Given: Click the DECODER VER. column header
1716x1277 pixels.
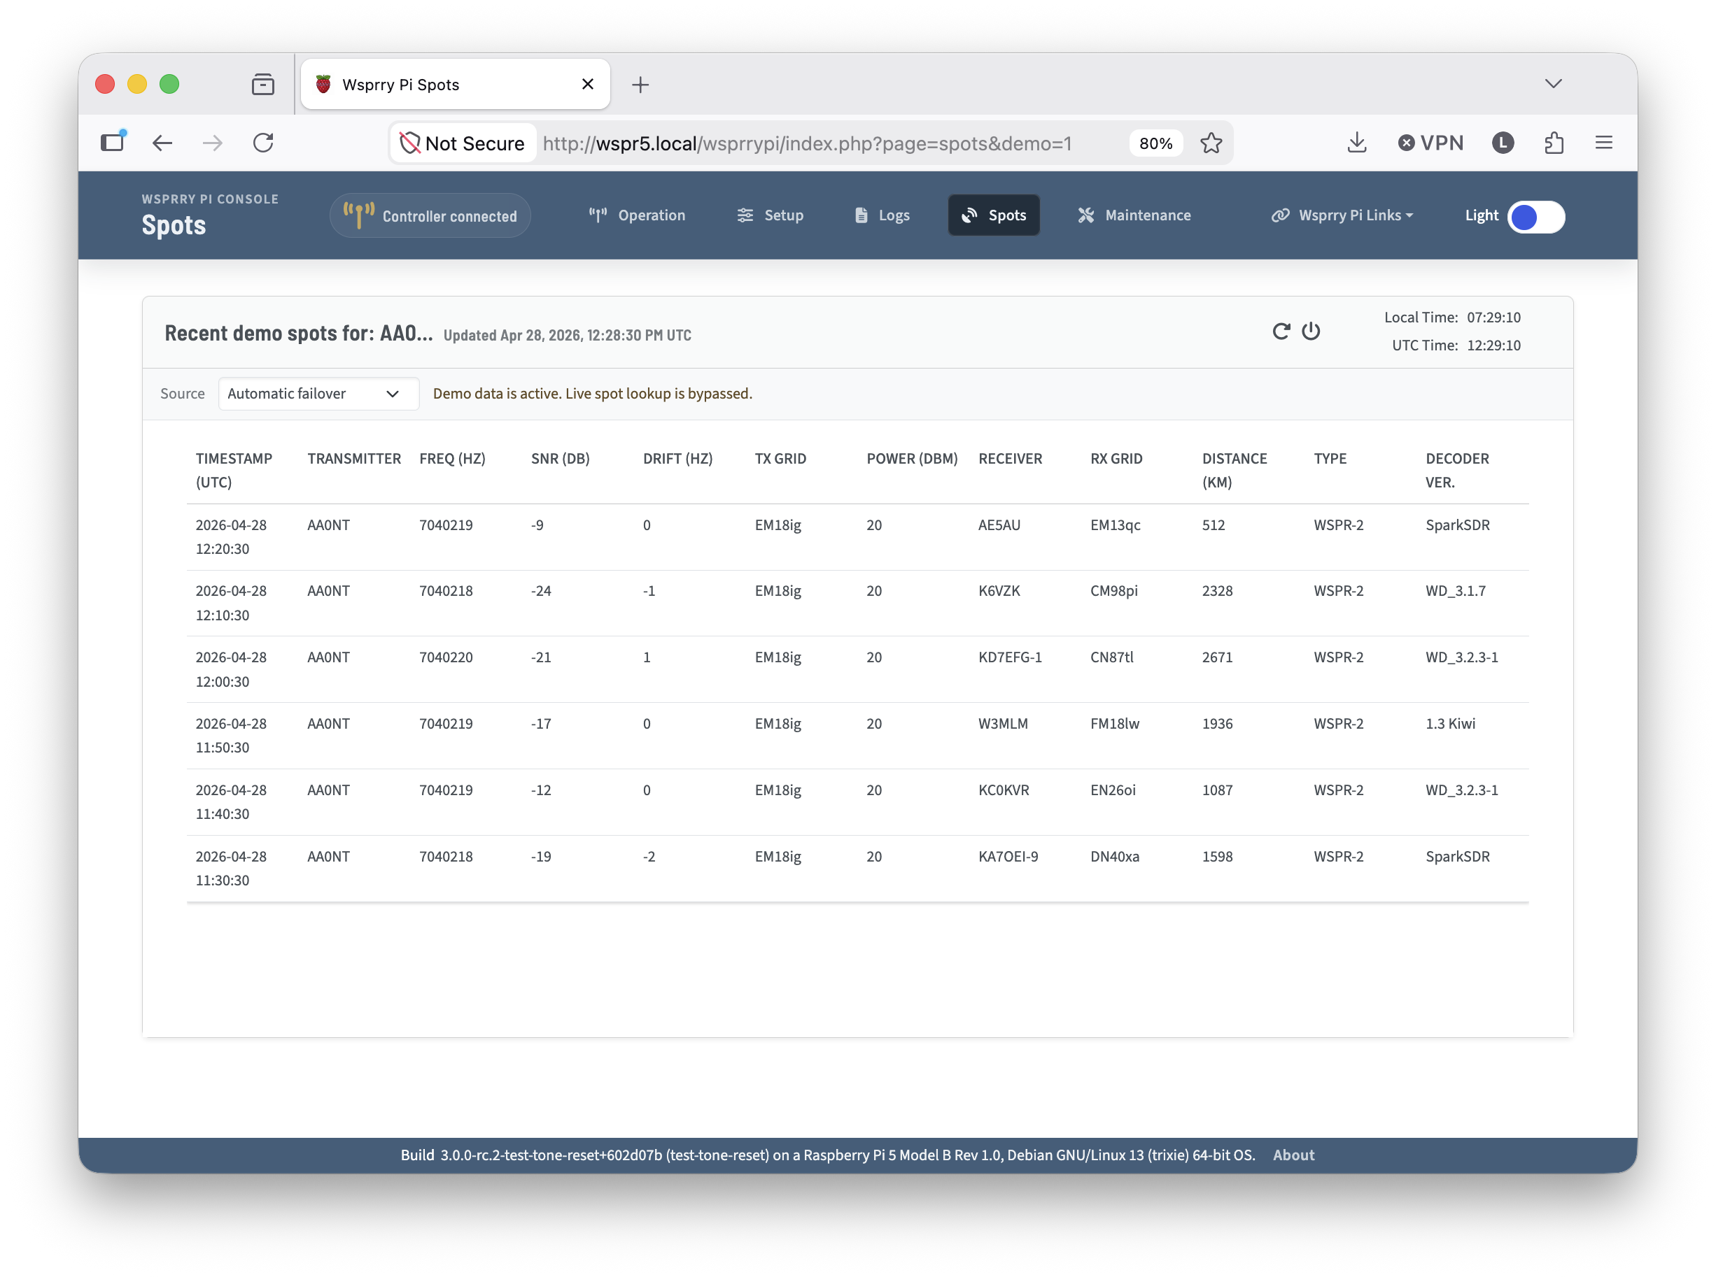Looking at the screenshot, I should click(x=1457, y=470).
